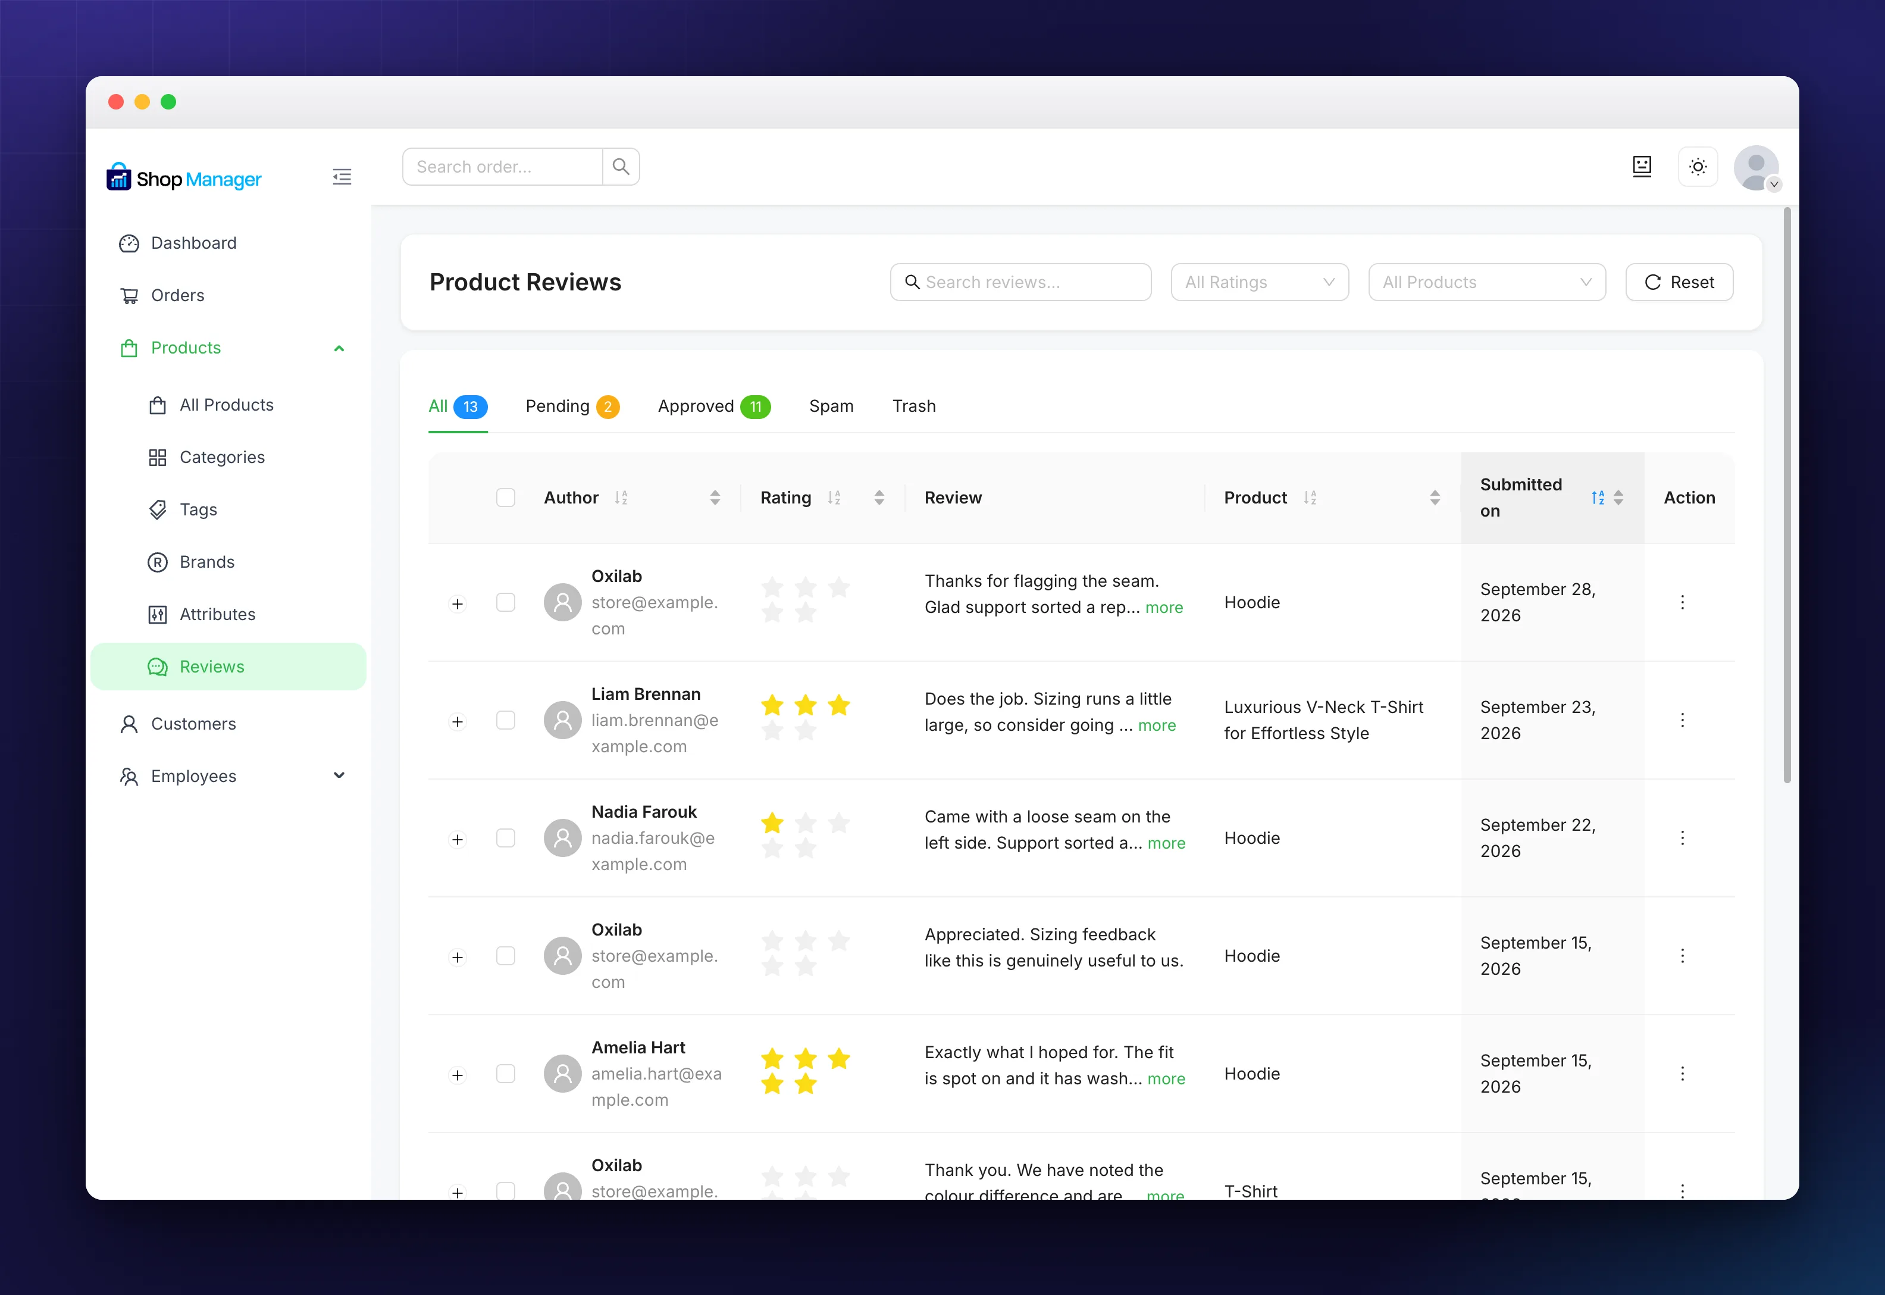Open Customers in the sidebar

pyautogui.click(x=228, y=724)
